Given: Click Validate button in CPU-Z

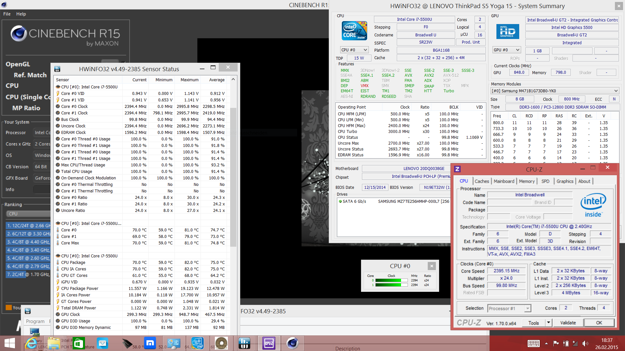Looking at the screenshot, I should (x=568, y=323).
